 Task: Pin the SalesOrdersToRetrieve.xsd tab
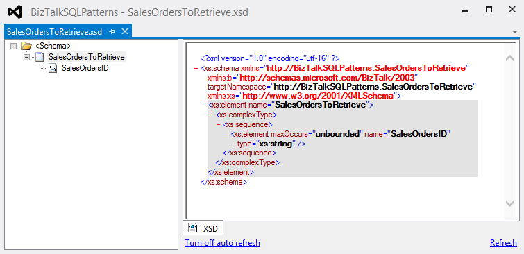tap(112, 32)
